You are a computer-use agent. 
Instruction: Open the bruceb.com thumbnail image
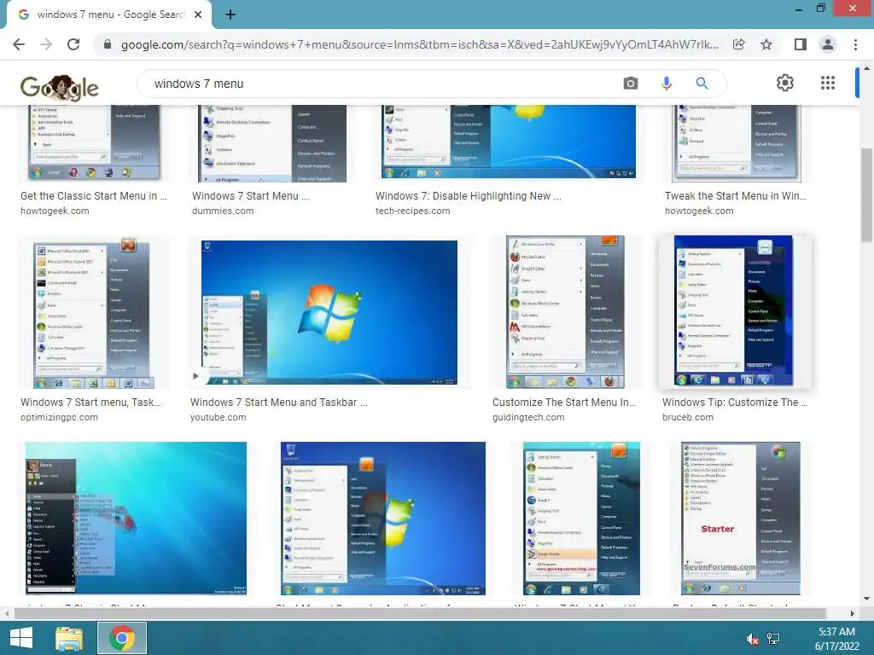pyautogui.click(x=733, y=310)
